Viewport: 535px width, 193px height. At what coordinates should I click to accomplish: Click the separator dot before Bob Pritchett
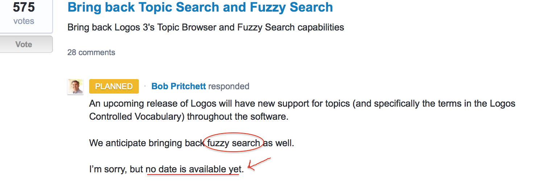coord(145,86)
